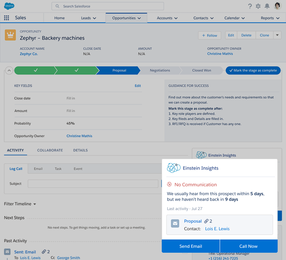The width and height of the screenshot is (286, 260).
Task: Click the Edit button in header
Action: [x=231, y=35]
